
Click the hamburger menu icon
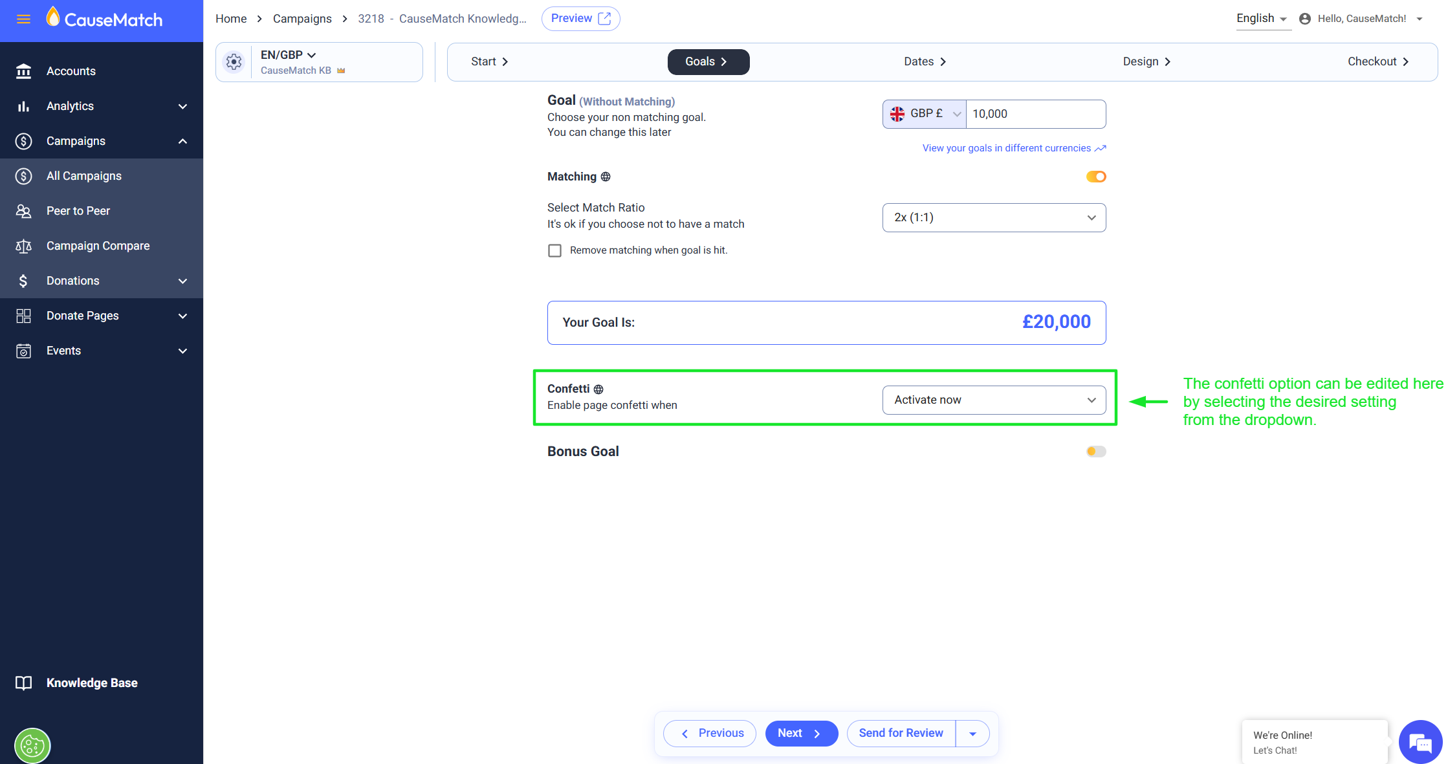pos(23,19)
